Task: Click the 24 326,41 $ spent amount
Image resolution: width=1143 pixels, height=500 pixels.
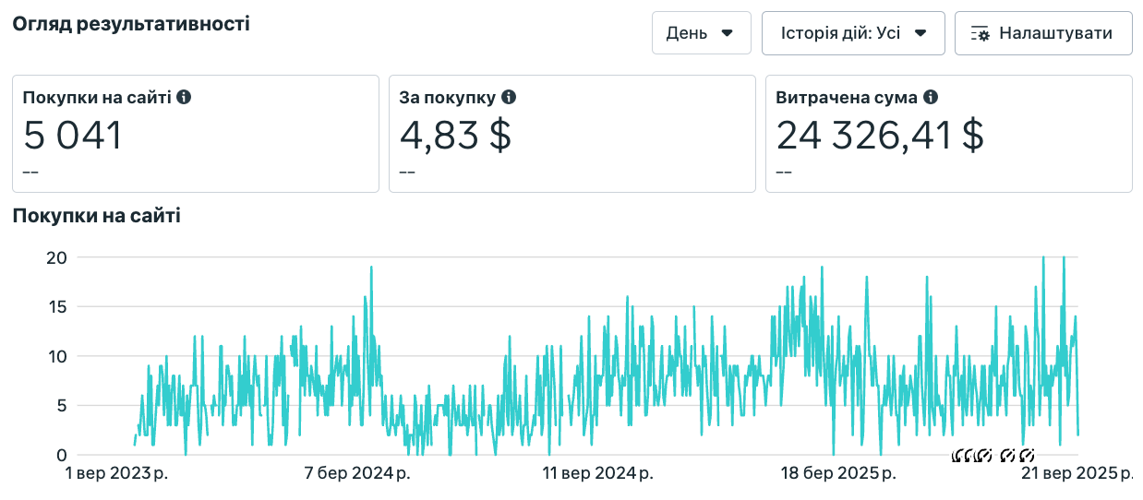Action: (x=880, y=137)
